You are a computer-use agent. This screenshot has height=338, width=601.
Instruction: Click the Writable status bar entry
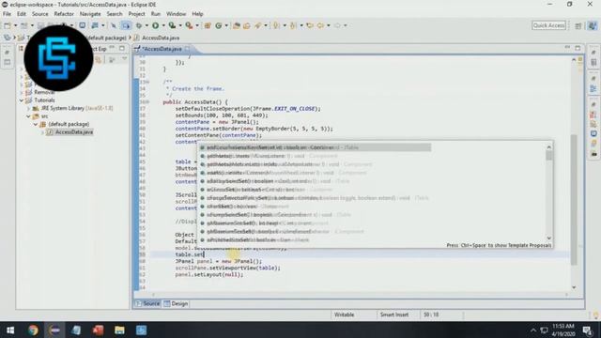coord(345,315)
